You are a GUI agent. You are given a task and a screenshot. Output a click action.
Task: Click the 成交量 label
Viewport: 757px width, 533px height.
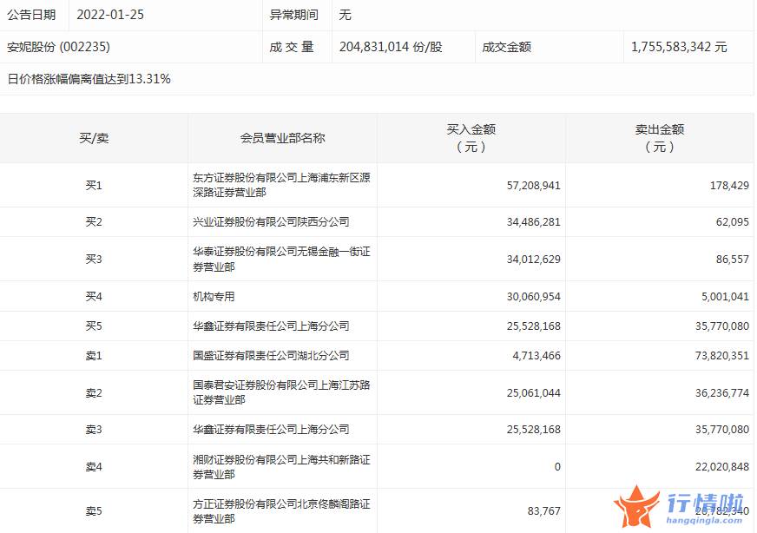click(292, 47)
